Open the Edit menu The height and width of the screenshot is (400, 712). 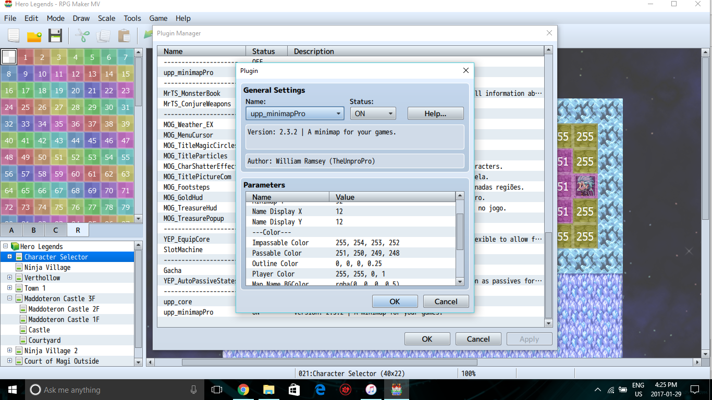click(31, 18)
